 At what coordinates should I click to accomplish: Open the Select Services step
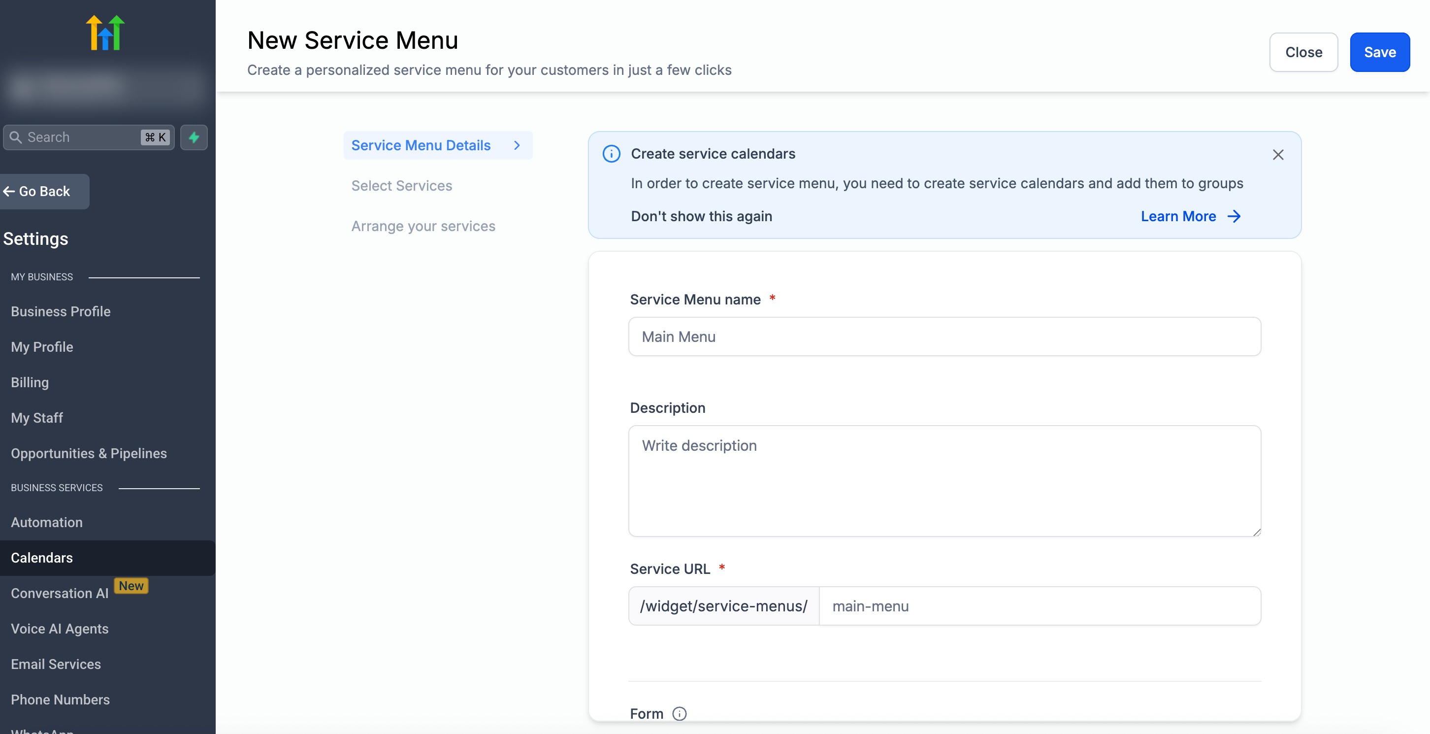pyautogui.click(x=401, y=185)
